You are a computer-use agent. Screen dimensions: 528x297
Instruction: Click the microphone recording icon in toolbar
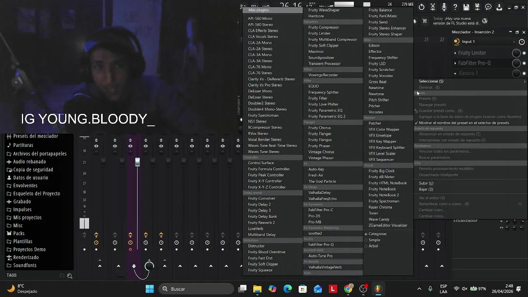(444, 7)
